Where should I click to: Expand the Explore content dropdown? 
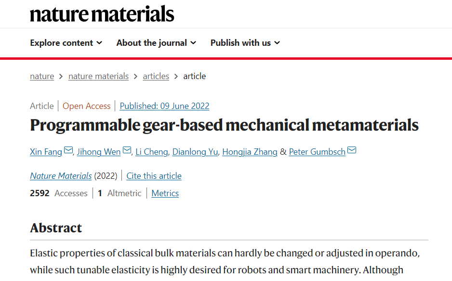66,43
